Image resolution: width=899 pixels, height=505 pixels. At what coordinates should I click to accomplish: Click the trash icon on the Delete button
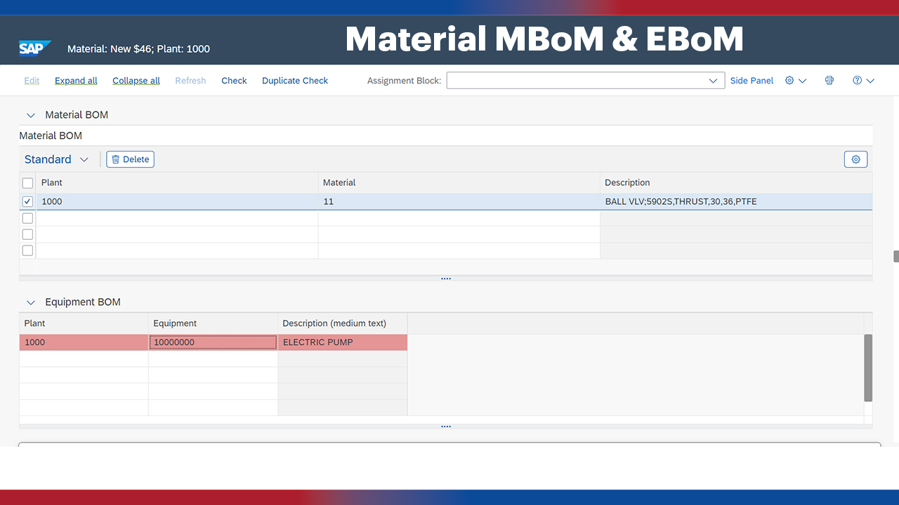115,159
